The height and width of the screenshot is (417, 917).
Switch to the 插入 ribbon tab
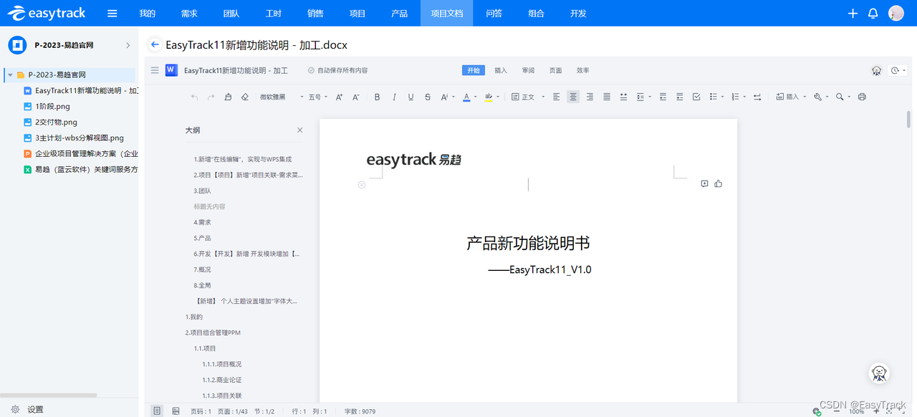501,70
